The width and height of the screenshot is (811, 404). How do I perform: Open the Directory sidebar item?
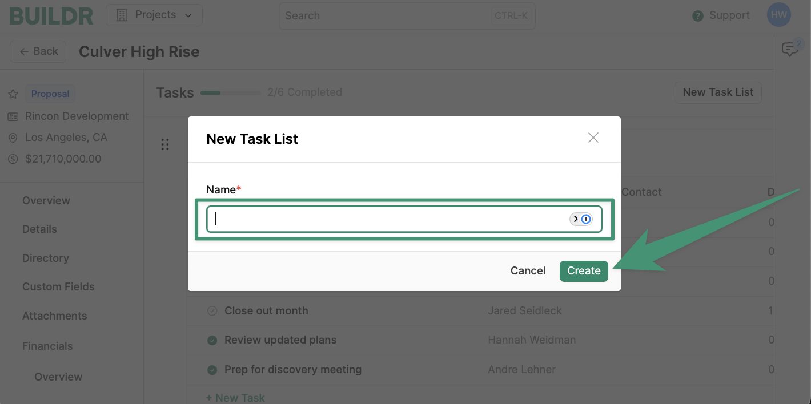tap(46, 258)
